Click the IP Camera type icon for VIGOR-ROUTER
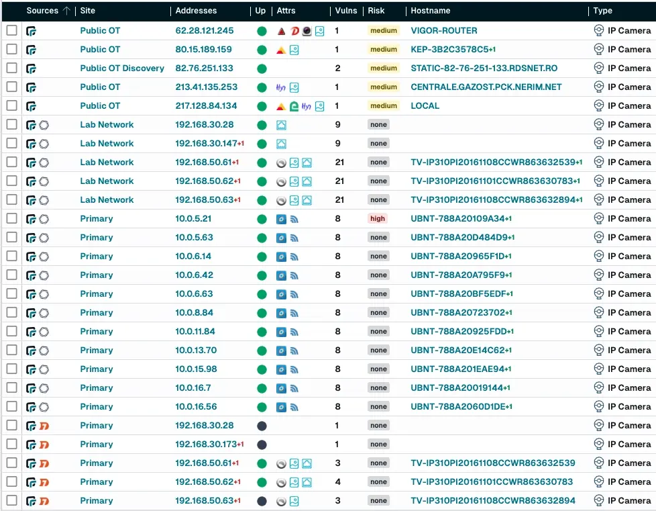656x511 pixels. (599, 31)
